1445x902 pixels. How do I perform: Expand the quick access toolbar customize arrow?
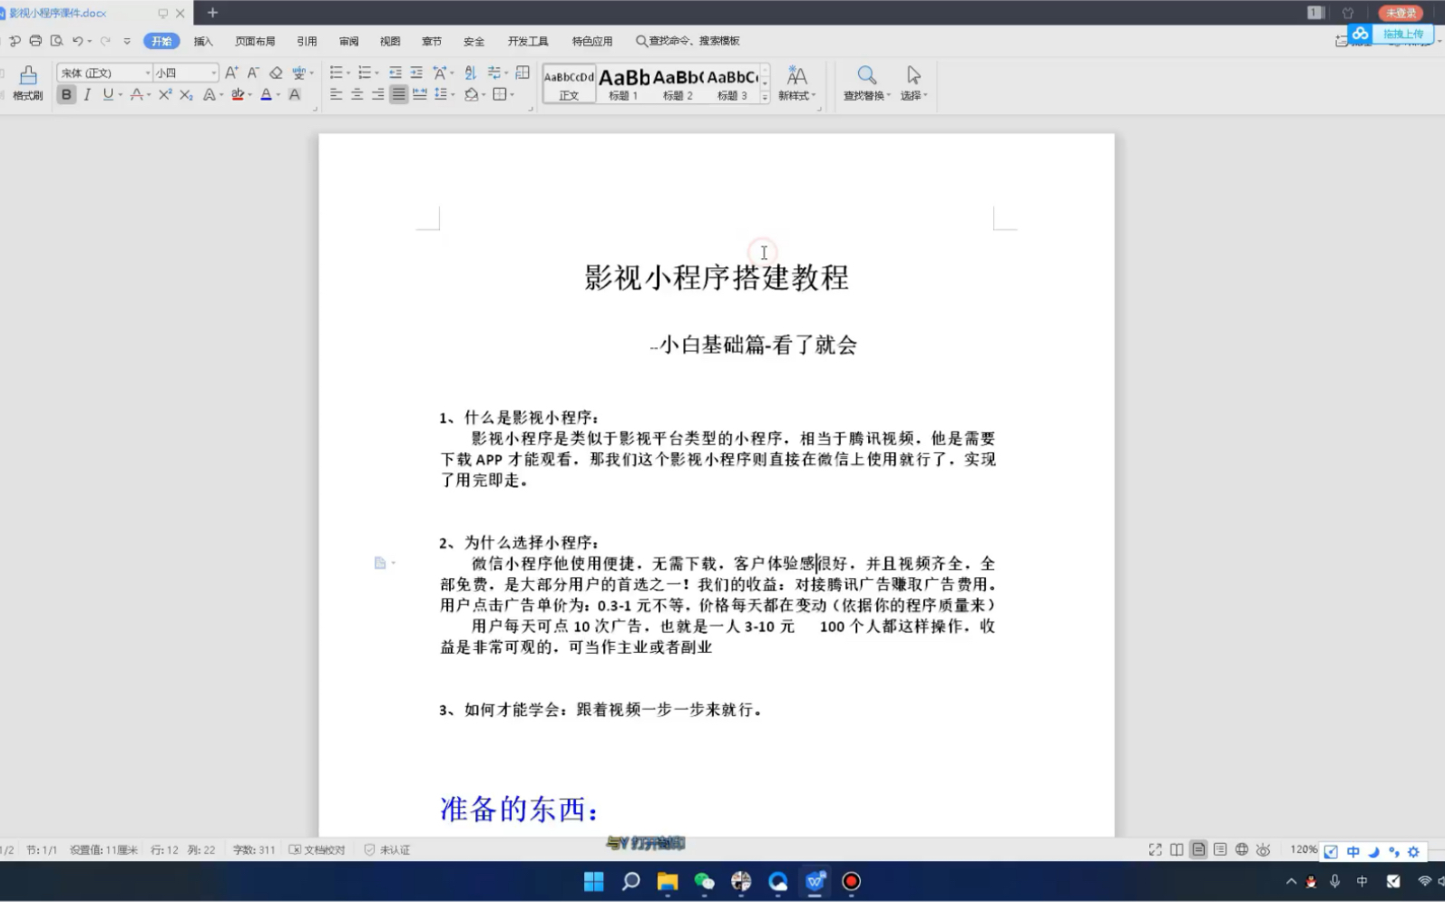pos(126,41)
